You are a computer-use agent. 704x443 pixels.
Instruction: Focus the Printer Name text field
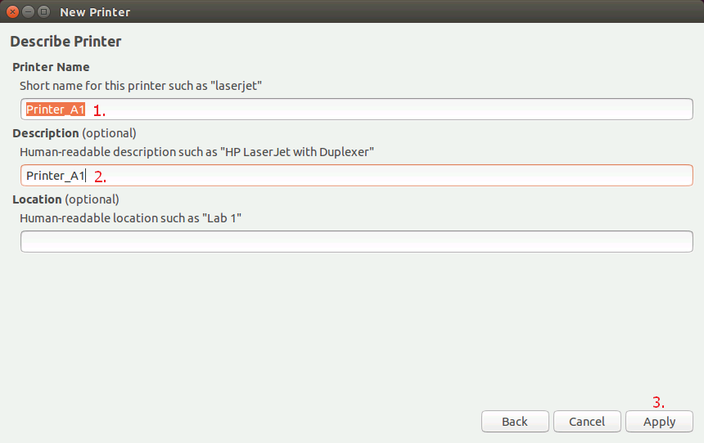[x=356, y=109]
